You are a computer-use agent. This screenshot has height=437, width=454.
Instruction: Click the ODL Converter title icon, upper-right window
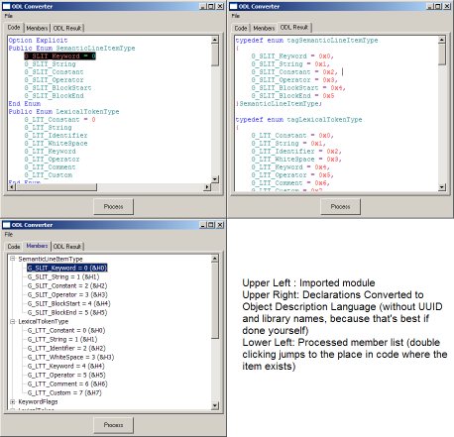(x=233, y=6)
